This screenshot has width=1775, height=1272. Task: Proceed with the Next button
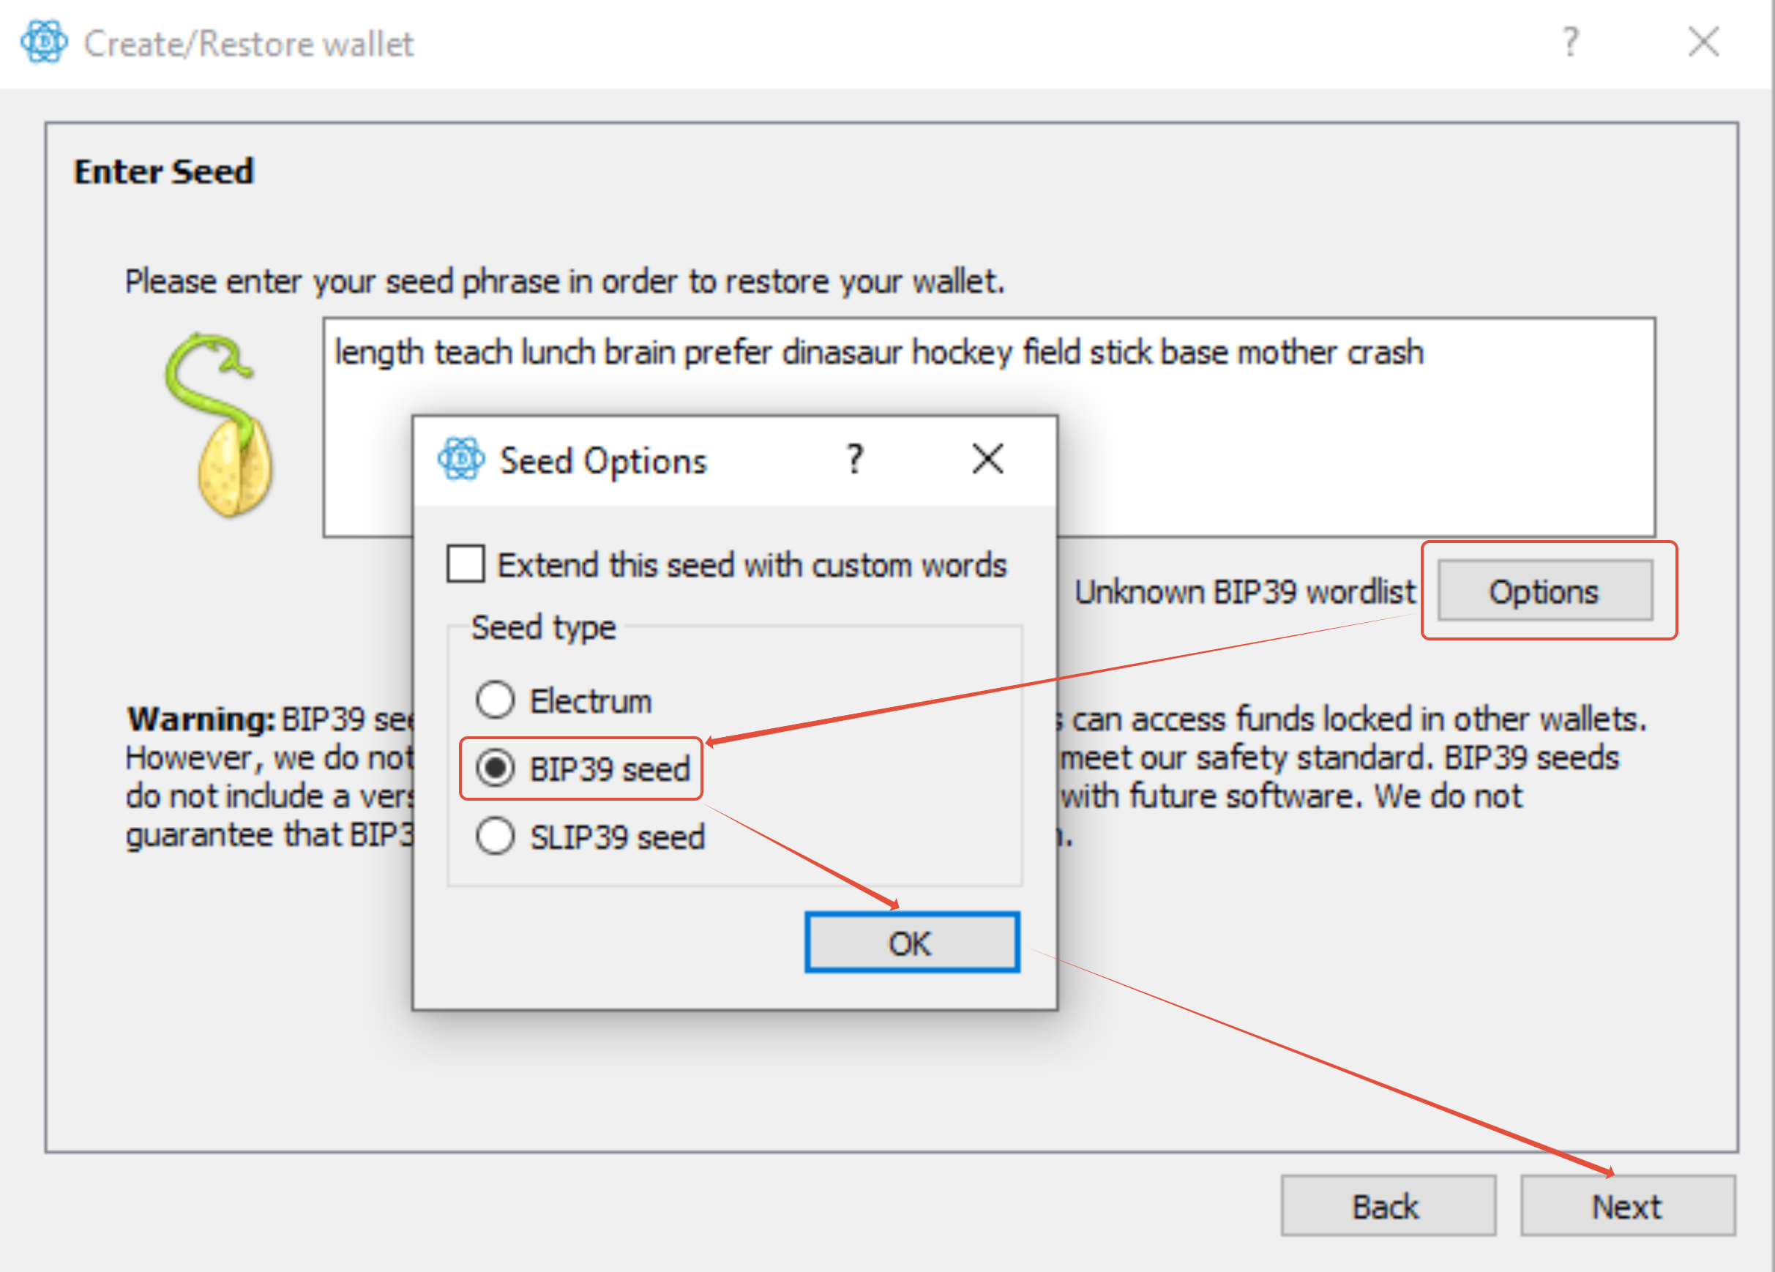(x=1627, y=1206)
